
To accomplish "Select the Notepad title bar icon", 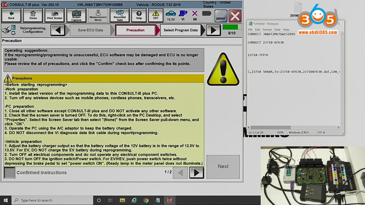I will [251, 24].
